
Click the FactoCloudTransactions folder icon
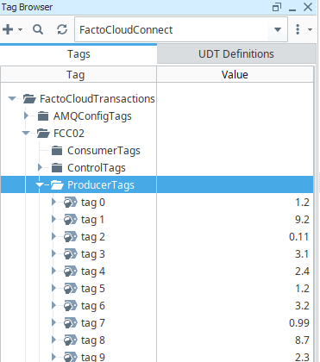click(29, 99)
